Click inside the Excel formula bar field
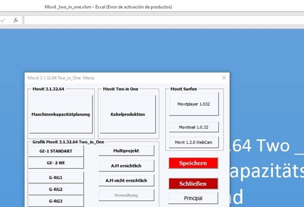The height and width of the screenshot is (207, 304). [x=164, y=20]
